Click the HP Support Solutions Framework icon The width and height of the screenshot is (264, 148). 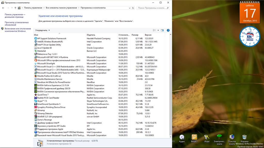point(36,39)
